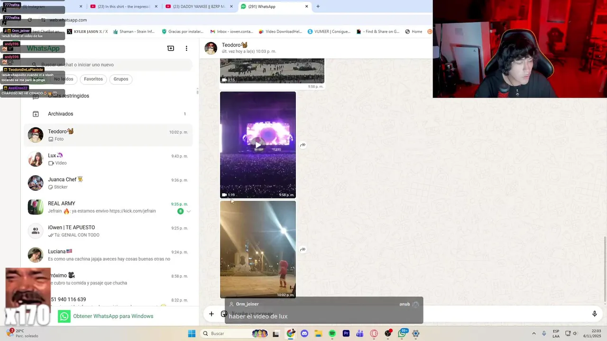This screenshot has height=341, width=607.
Task: Select the Grupos chat filter
Action: 121,79
